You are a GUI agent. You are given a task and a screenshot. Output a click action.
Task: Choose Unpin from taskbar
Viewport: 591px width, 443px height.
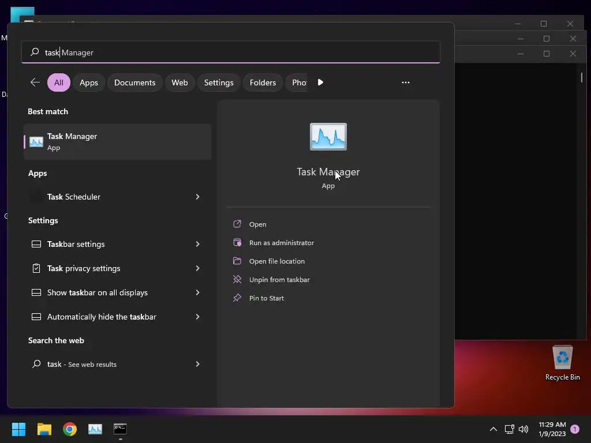point(279,280)
